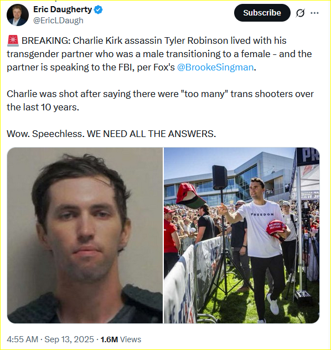Screen dimensions: 331x350
Task: Open the three-dot more options menu
Action: (314, 13)
